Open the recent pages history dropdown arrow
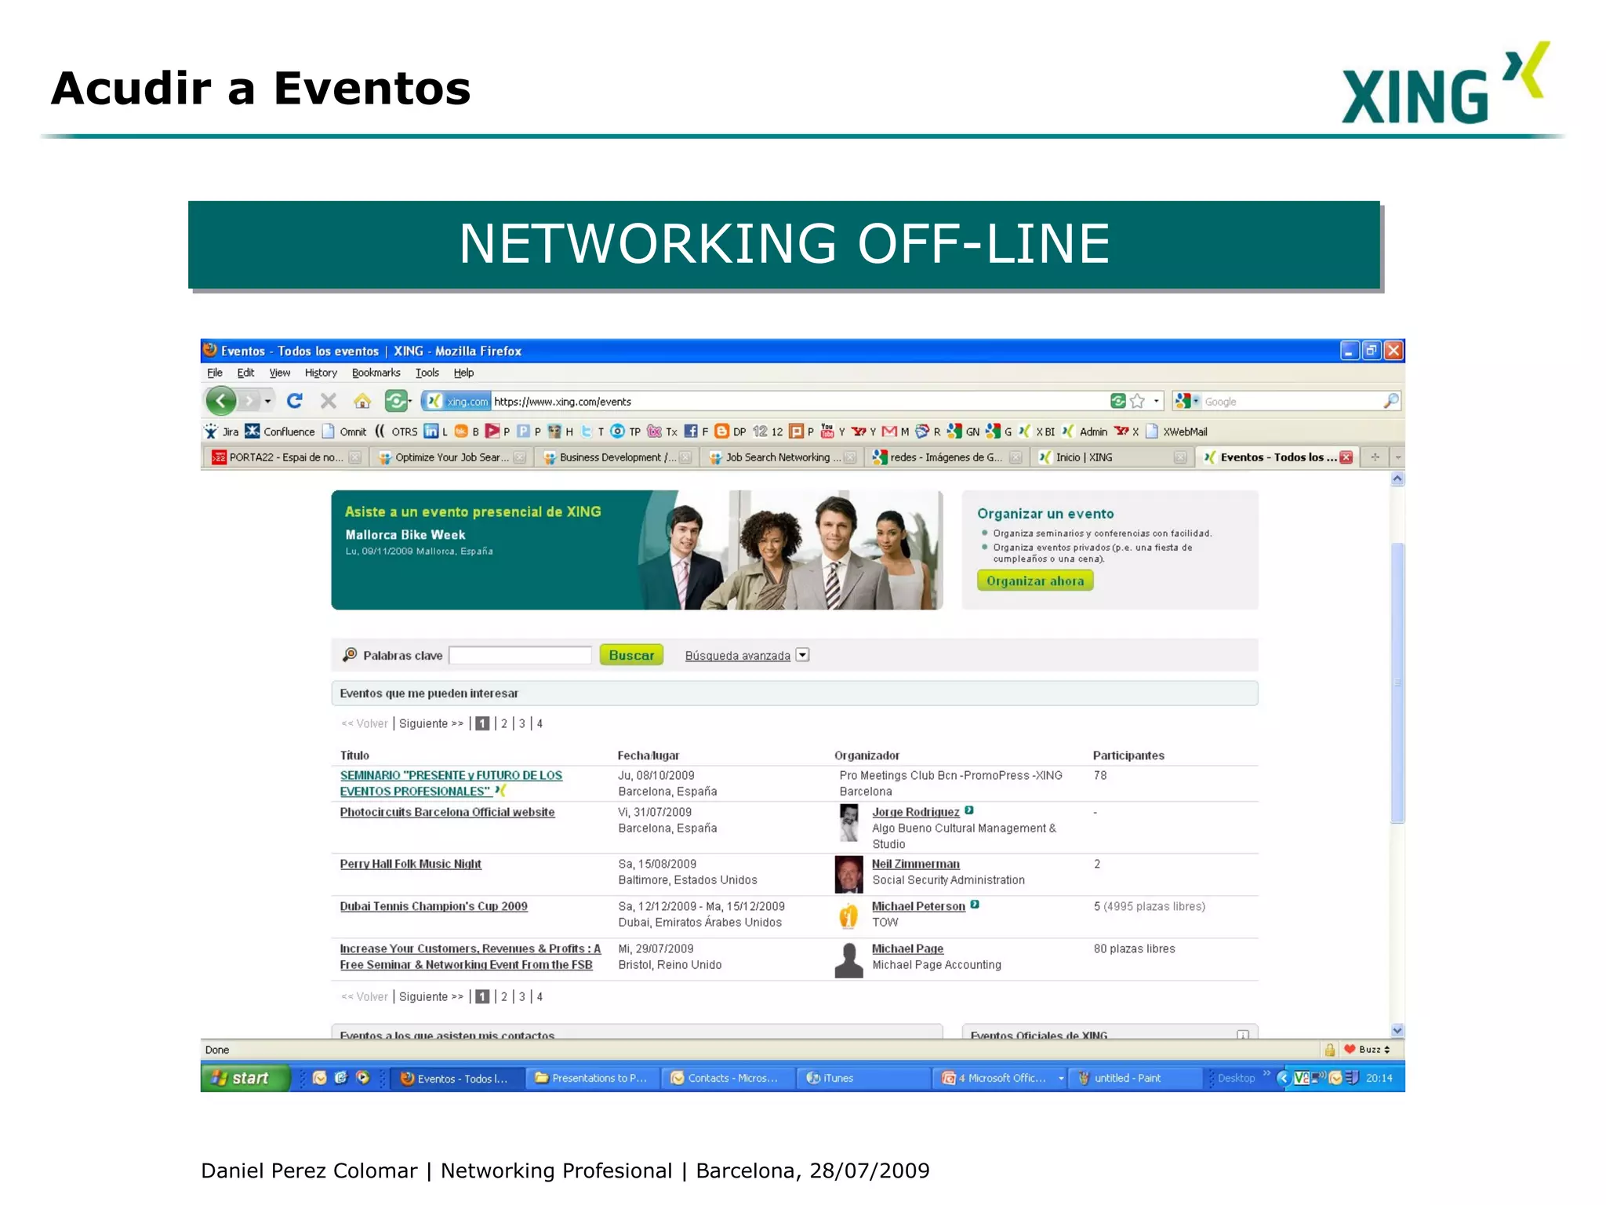The width and height of the screenshot is (1606, 1205). (x=267, y=401)
